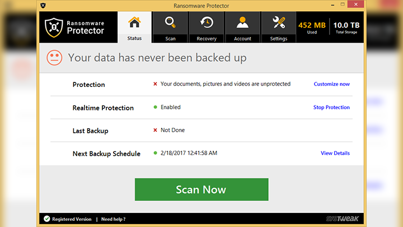Open the Scan magnifier icon
The height and width of the screenshot is (227, 403).
click(171, 23)
